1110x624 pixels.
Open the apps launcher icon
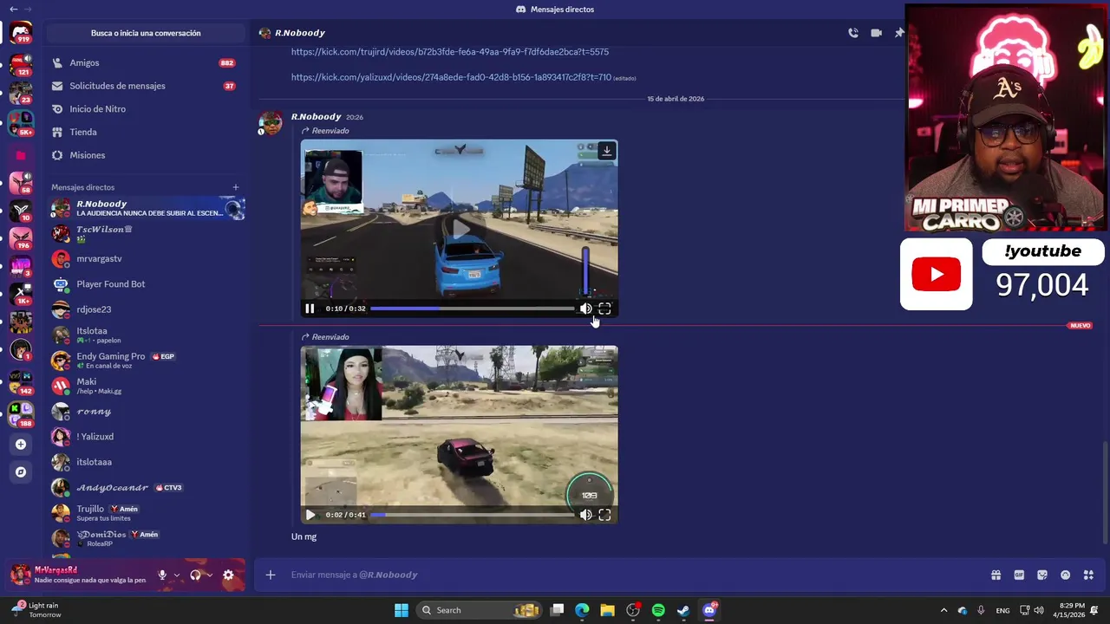pyautogui.click(x=1088, y=575)
